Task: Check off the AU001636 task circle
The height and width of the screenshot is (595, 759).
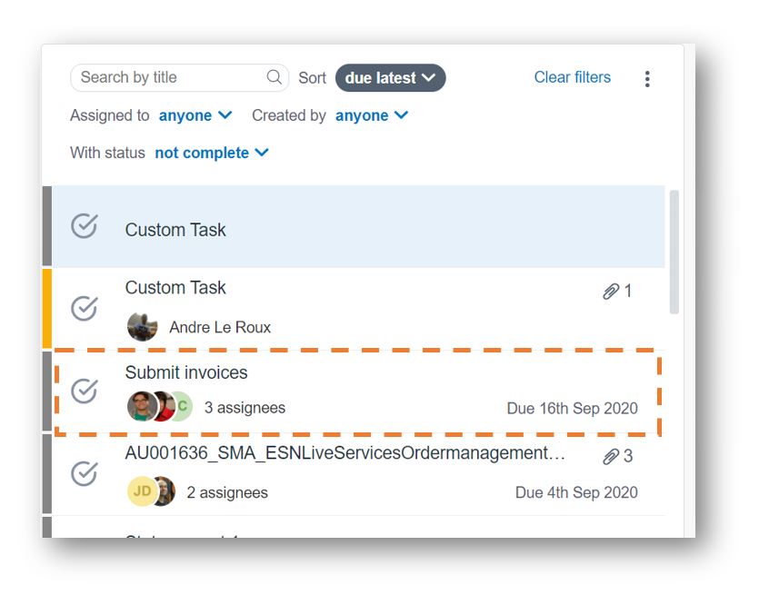Action: click(85, 473)
